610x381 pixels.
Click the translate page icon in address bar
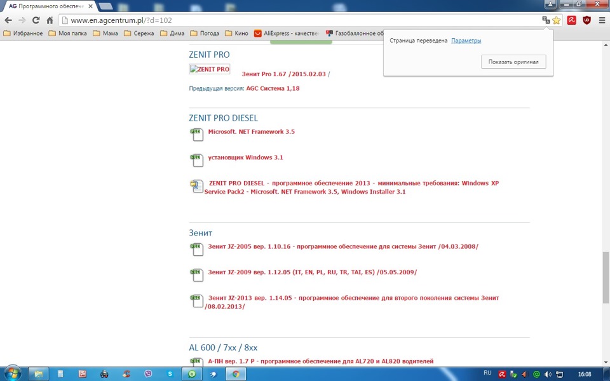point(546,20)
